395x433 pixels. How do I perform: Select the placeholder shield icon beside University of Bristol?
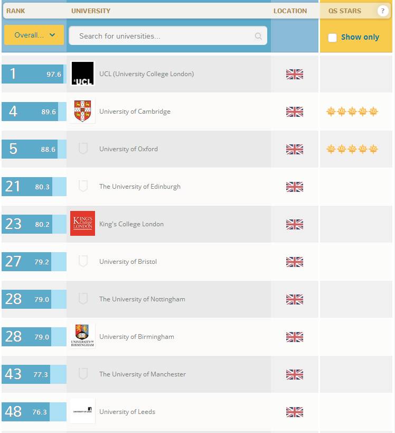[83, 261]
